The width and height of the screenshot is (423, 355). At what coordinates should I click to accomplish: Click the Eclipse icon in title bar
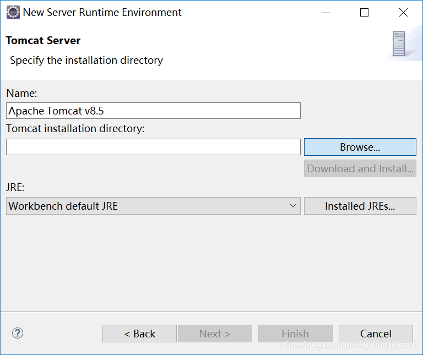pos(13,13)
